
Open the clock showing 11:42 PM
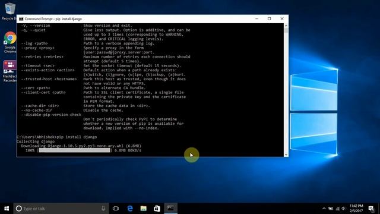coord(356,209)
